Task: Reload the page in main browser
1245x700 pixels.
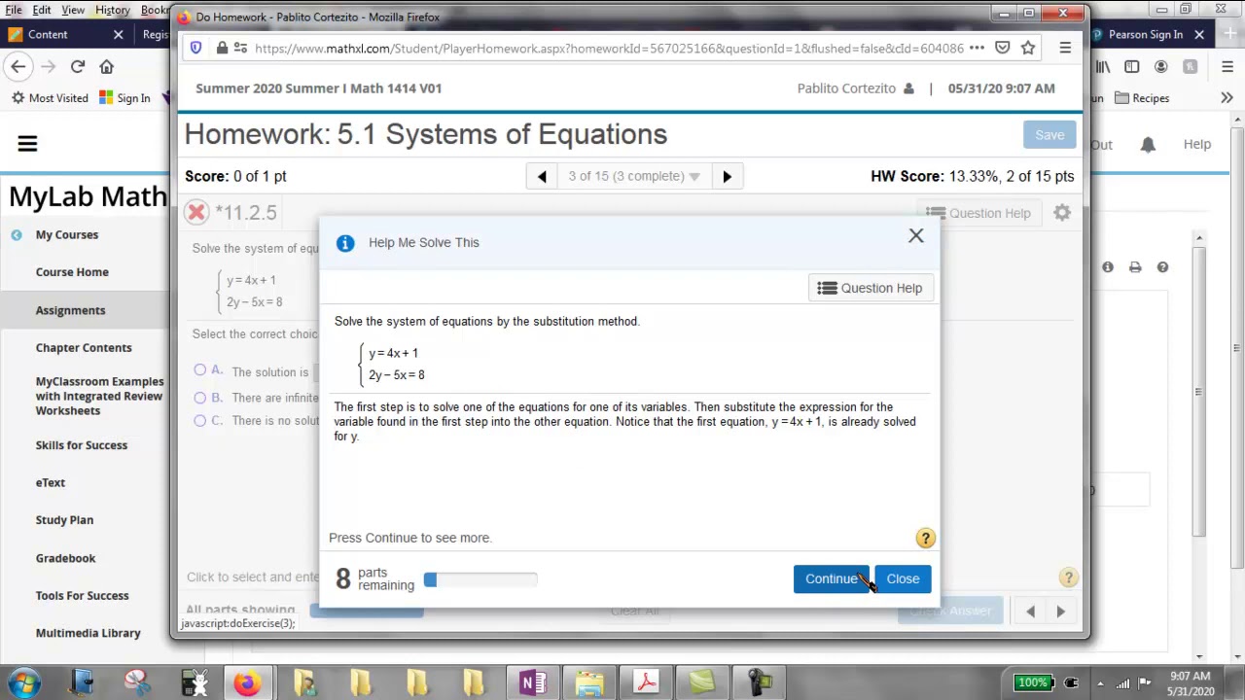Action: click(x=78, y=66)
